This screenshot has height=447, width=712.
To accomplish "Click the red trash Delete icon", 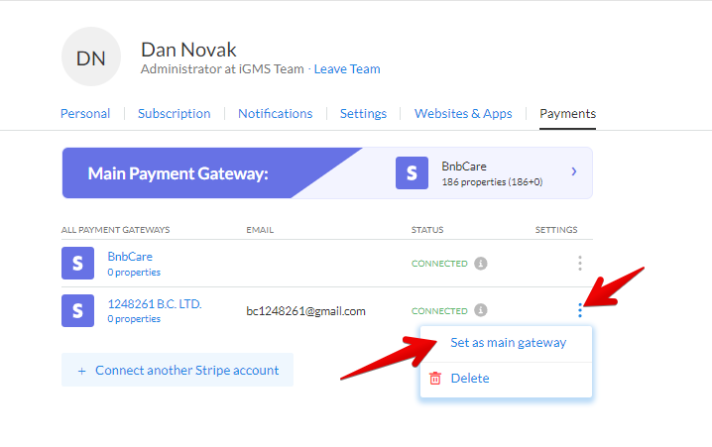I will (434, 378).
